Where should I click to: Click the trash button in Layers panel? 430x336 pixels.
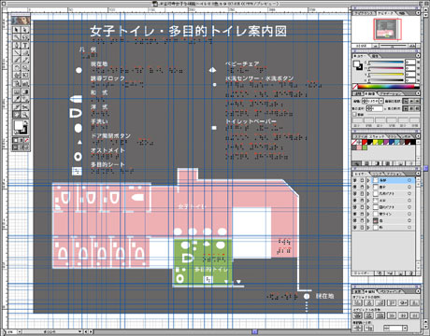pos(410,273)
